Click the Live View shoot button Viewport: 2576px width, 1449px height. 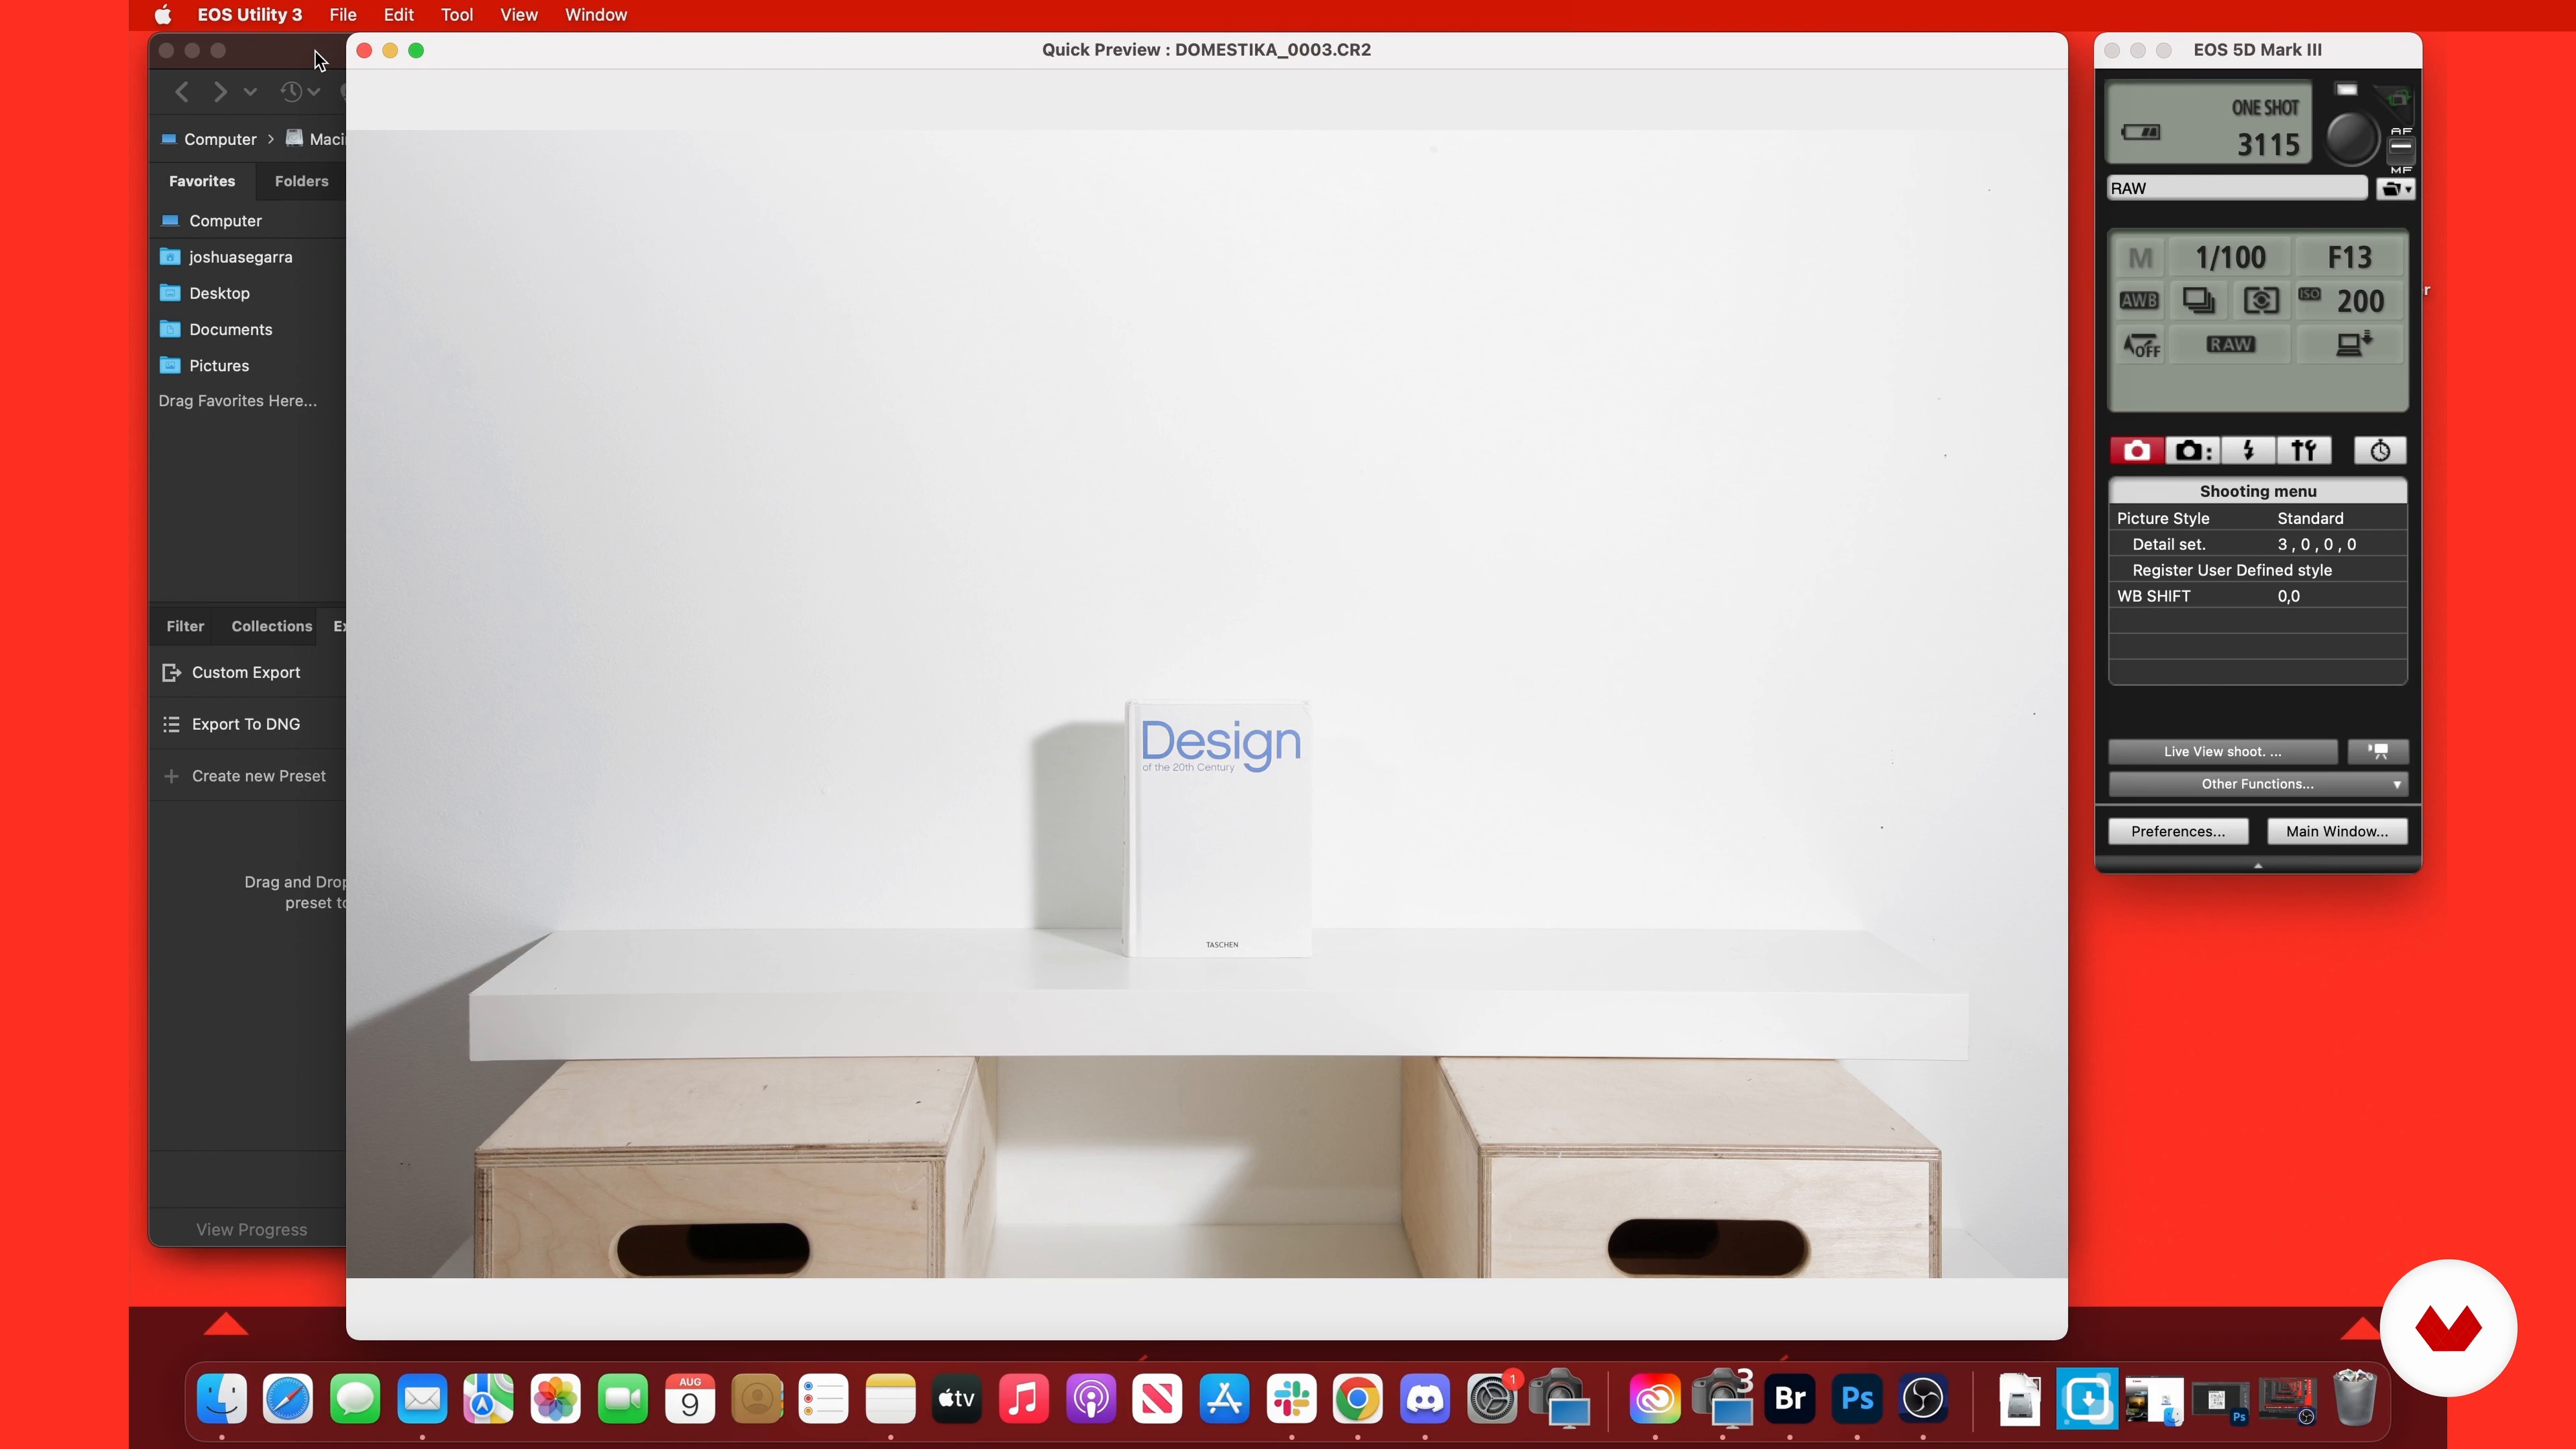(x=2222, y=752)
